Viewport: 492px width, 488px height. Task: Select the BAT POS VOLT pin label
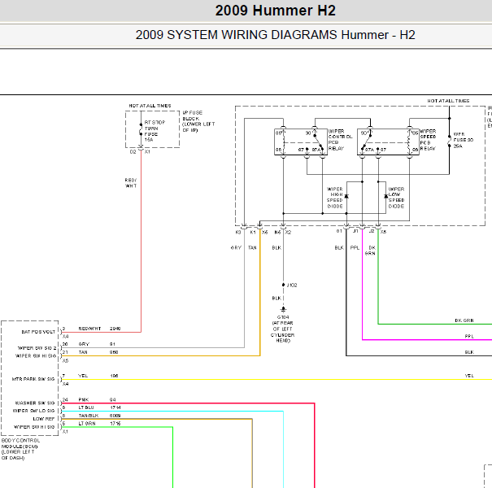(x=38, y=332)
